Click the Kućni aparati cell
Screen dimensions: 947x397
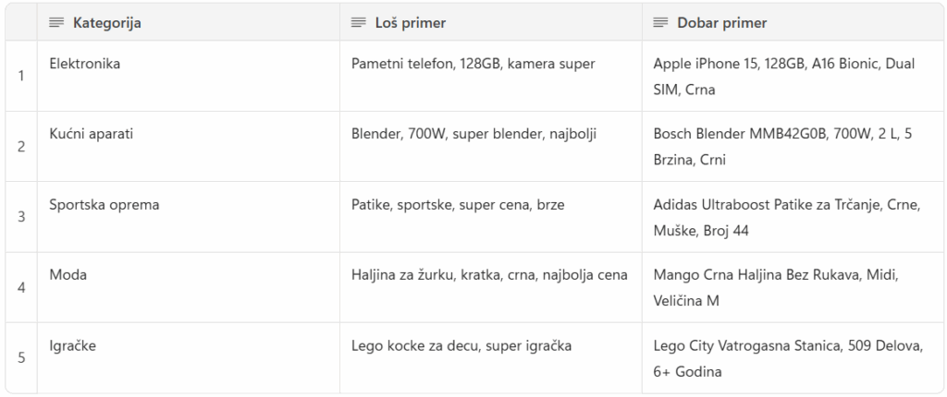point(189,147)
